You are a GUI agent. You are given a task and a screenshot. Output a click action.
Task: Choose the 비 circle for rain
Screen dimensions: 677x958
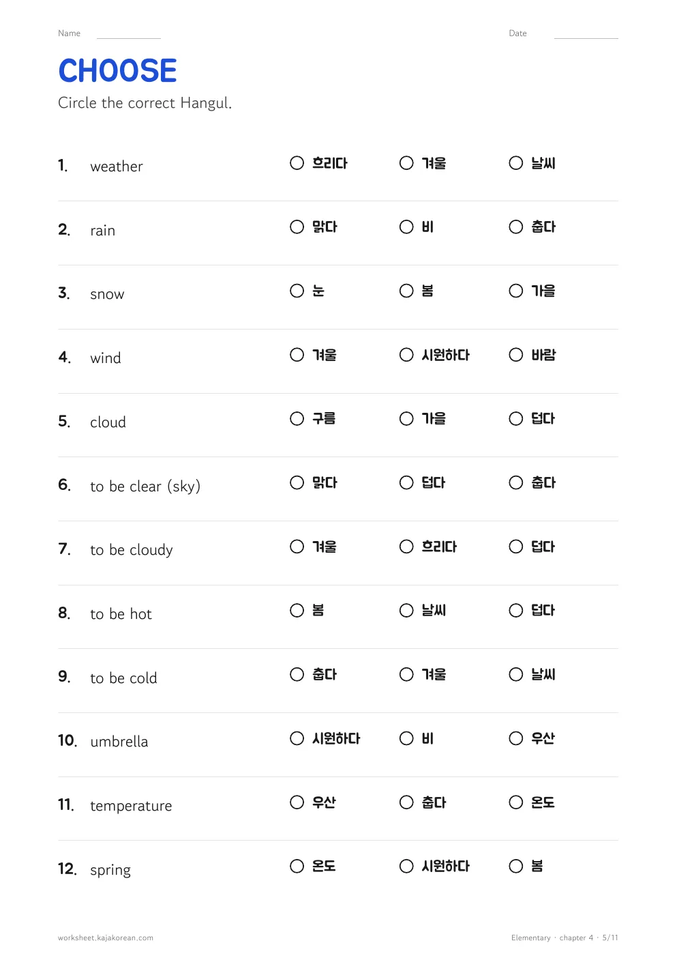406,227
